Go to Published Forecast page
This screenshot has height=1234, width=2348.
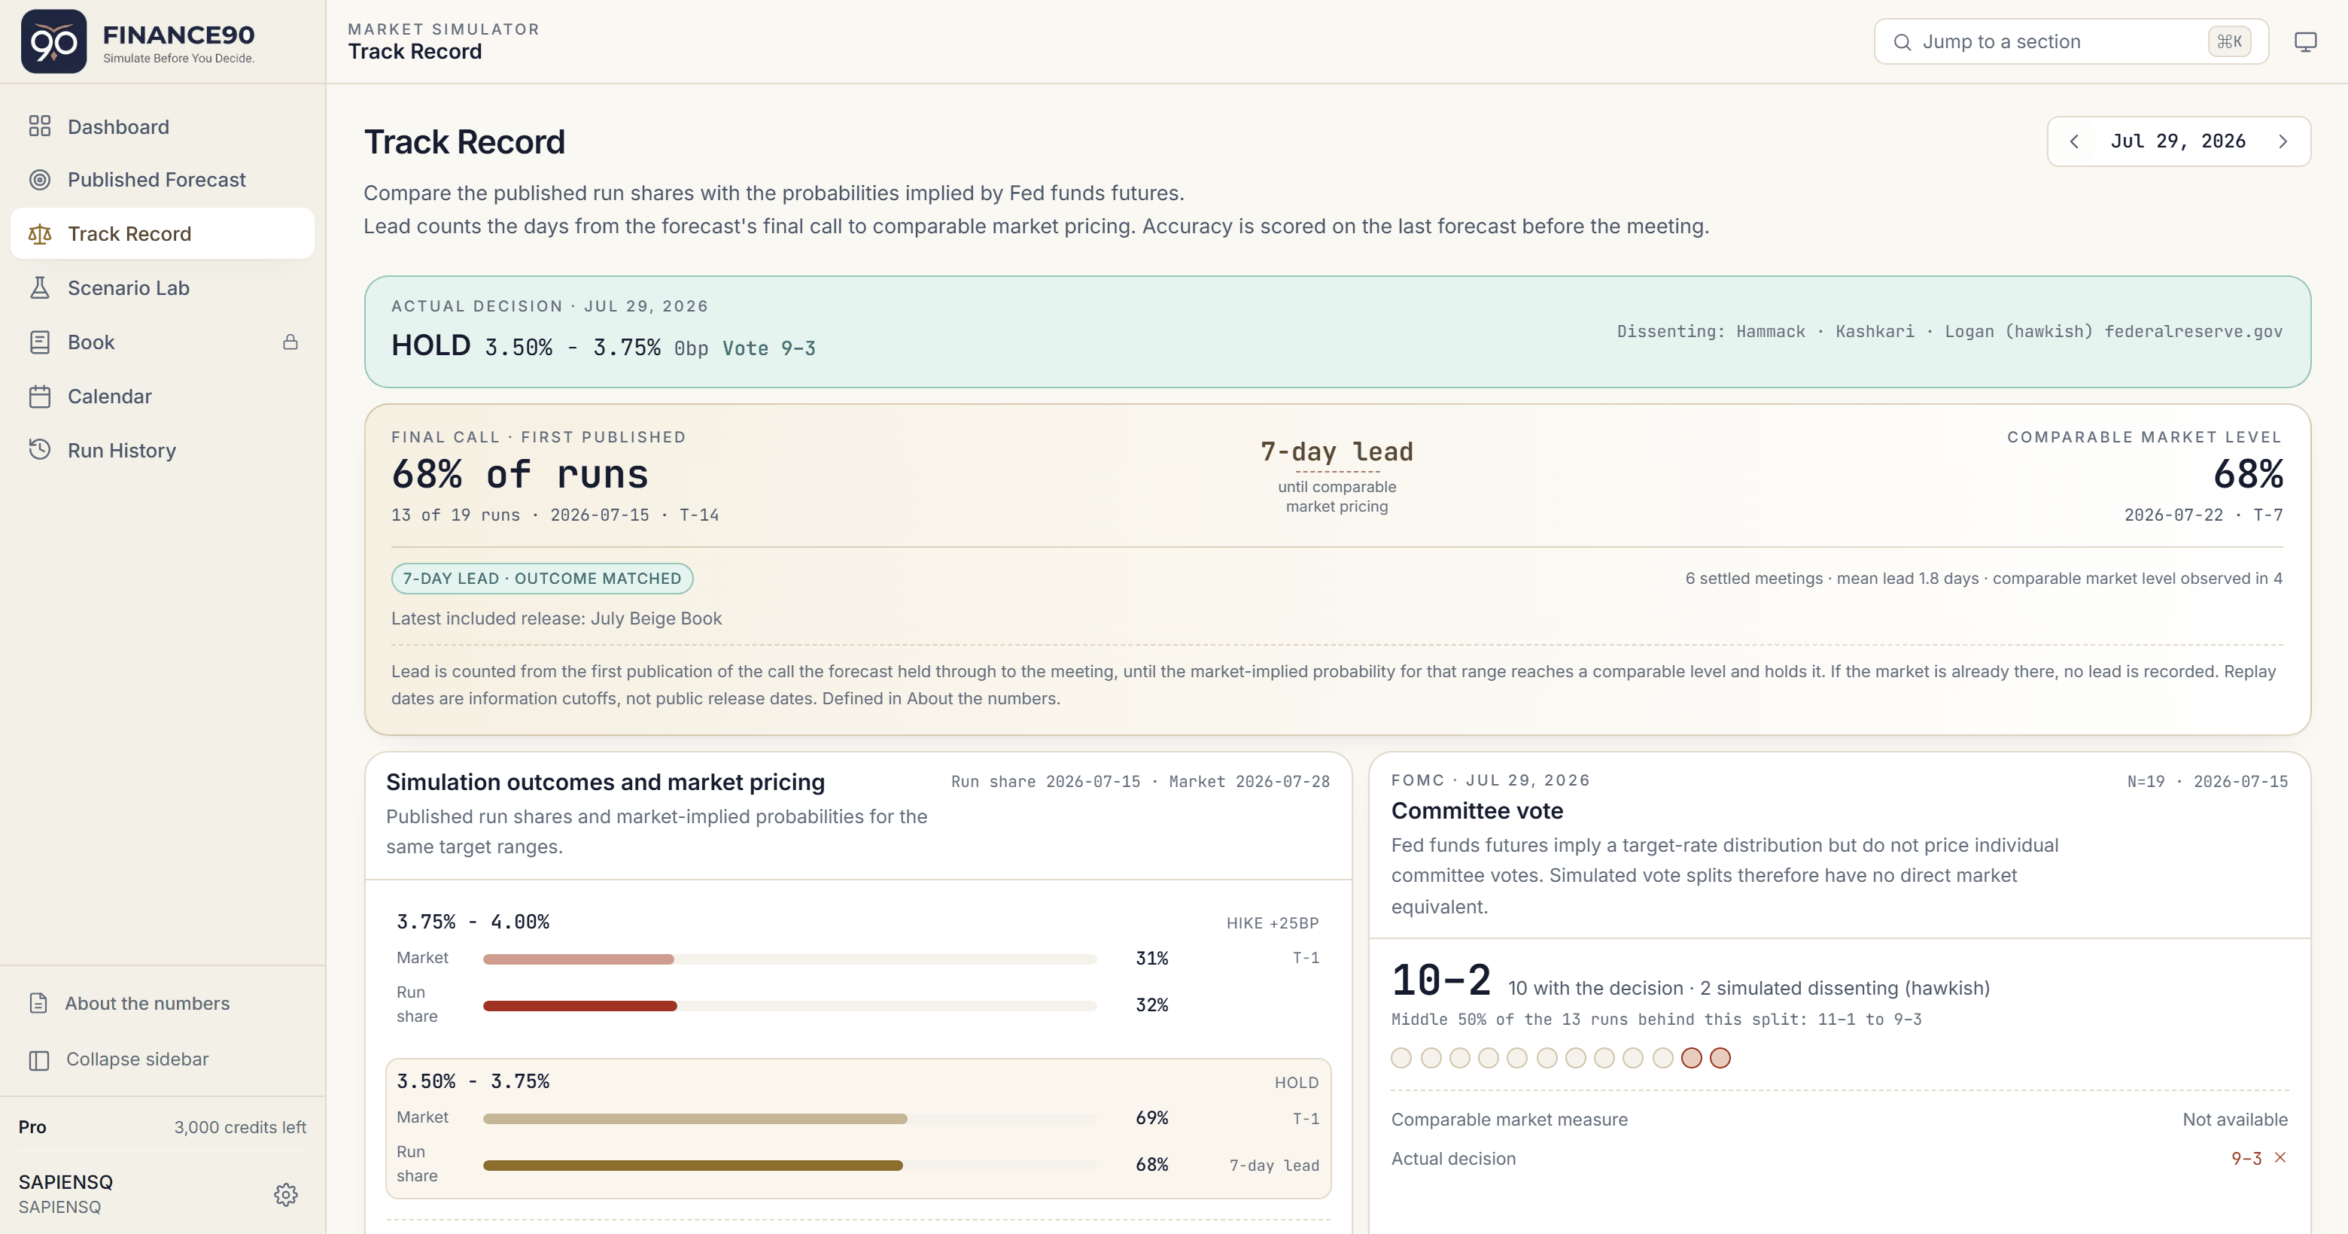(163, 180)
